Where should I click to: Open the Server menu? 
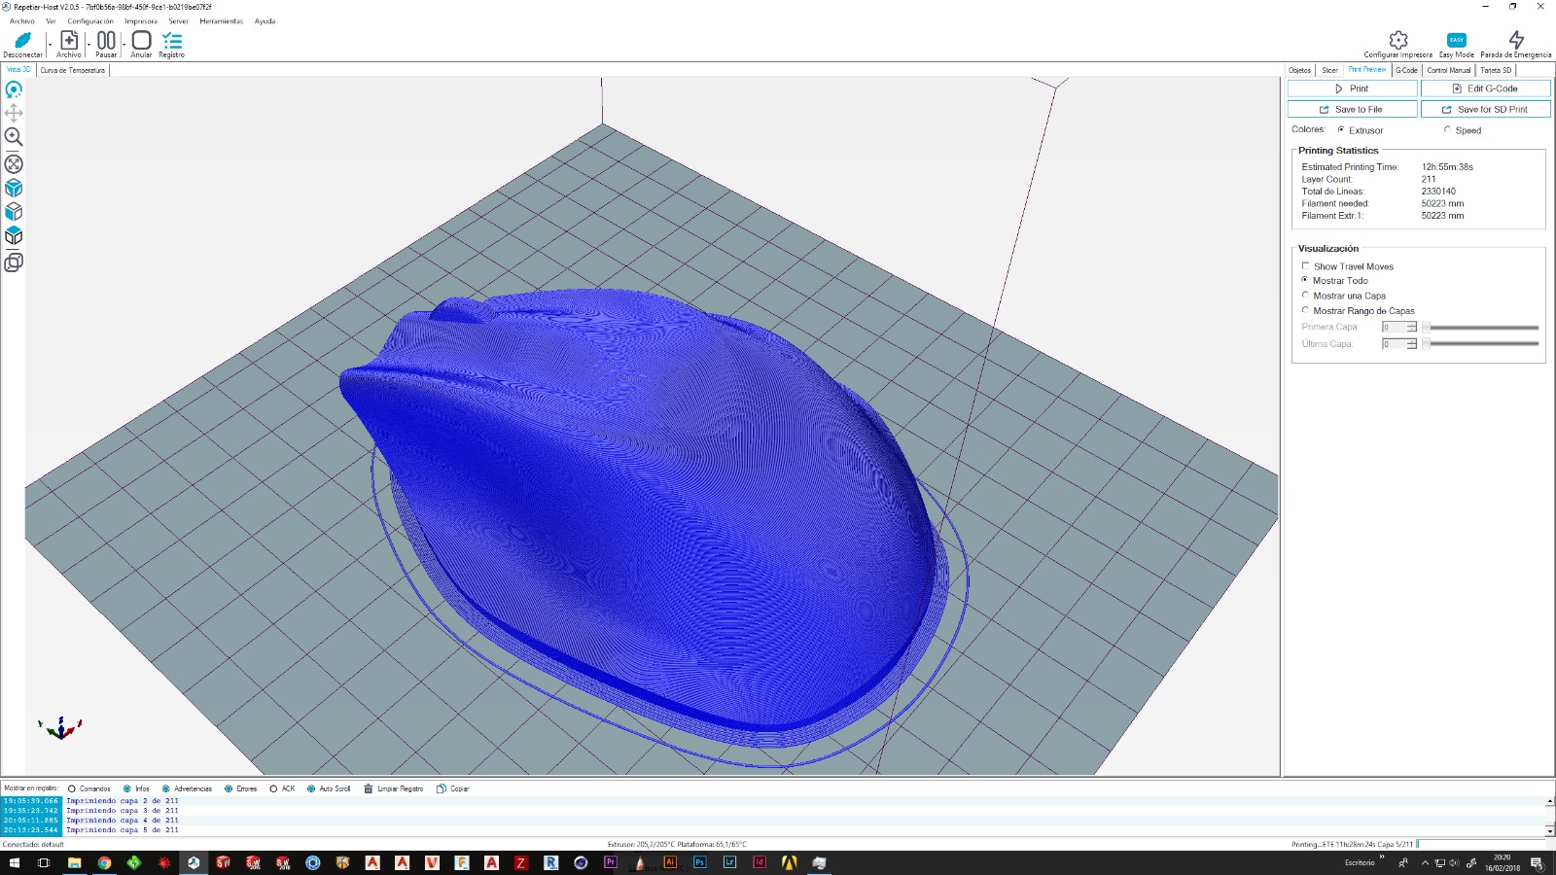pos(179,20)
